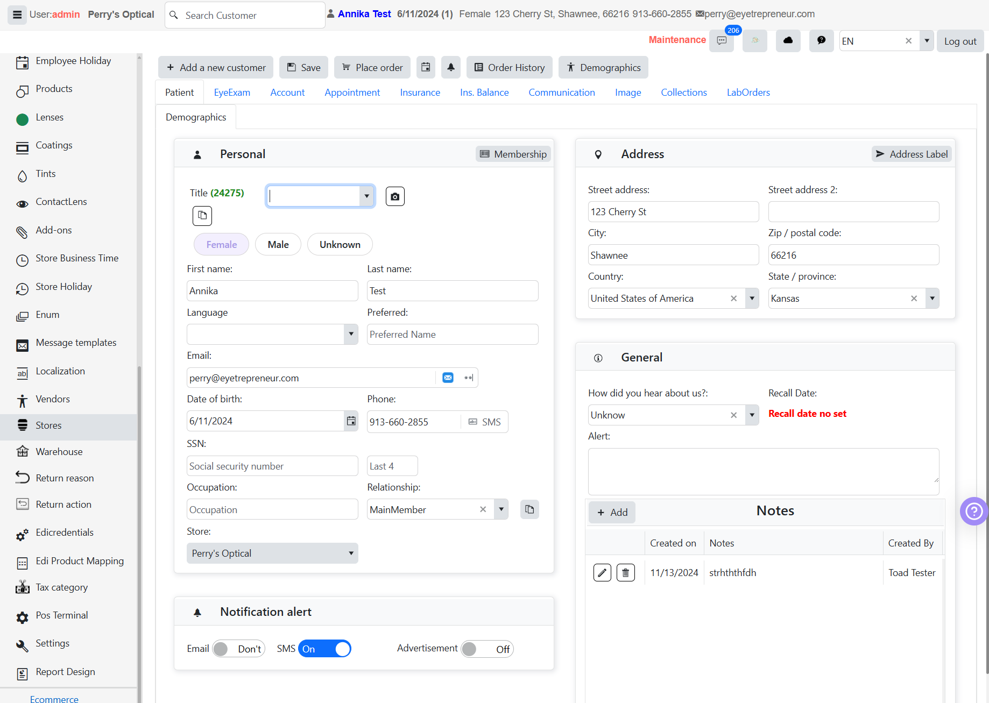The image size is (989, 703).
Task: Click the cloud icon in top bar
Action: [788, 41]
